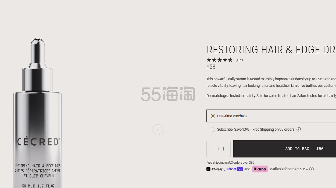Show the next product image

click(158, 130)
